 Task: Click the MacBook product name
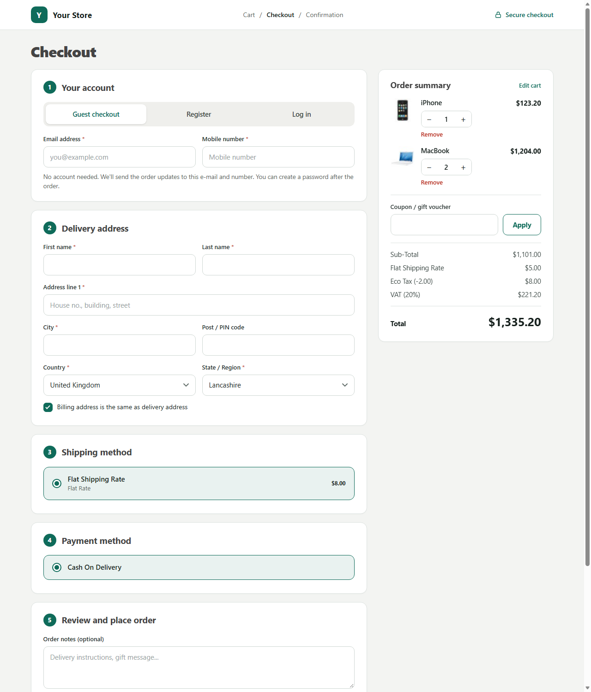435,151
